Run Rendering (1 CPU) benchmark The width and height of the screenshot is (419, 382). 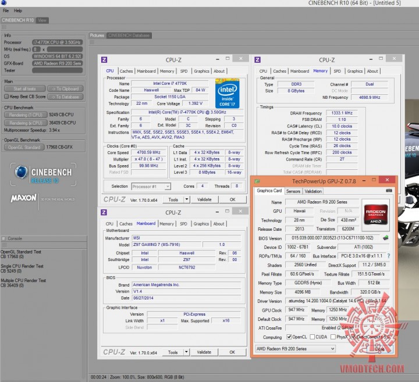click(x=26, y=115)
